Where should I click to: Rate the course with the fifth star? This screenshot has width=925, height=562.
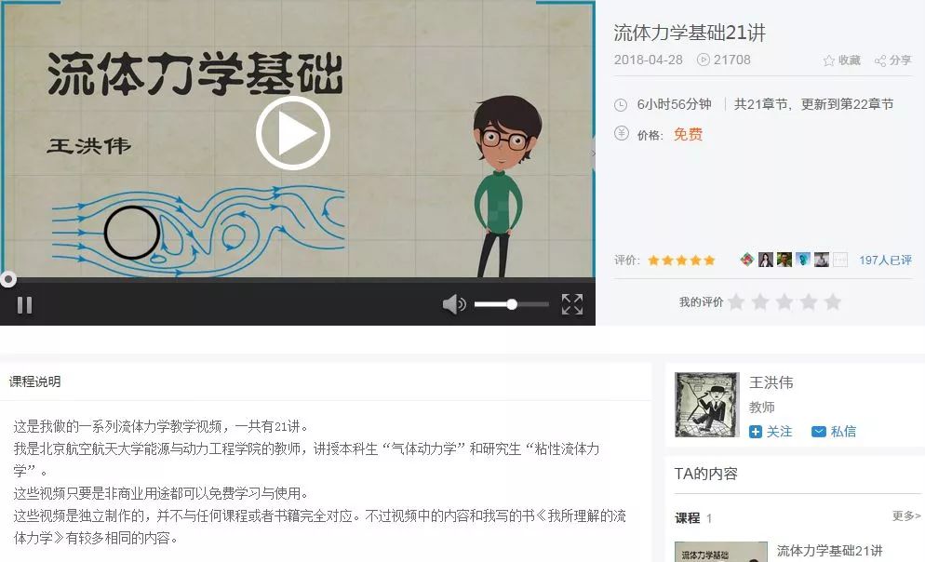(x=832, y=301)
